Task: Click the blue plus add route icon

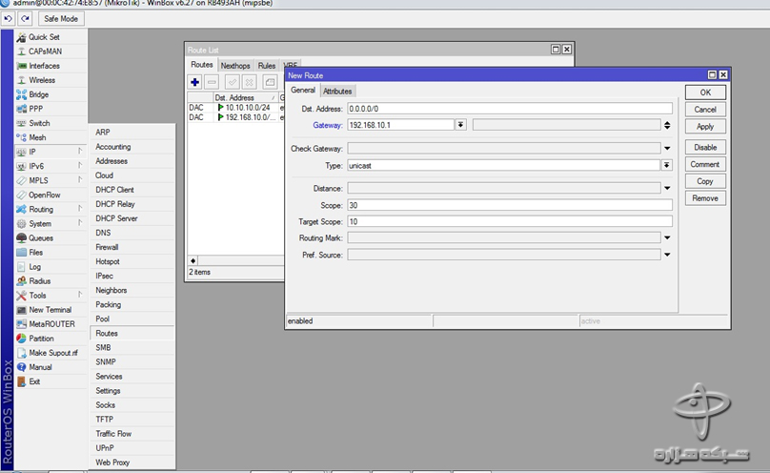Action: point(195,82)
